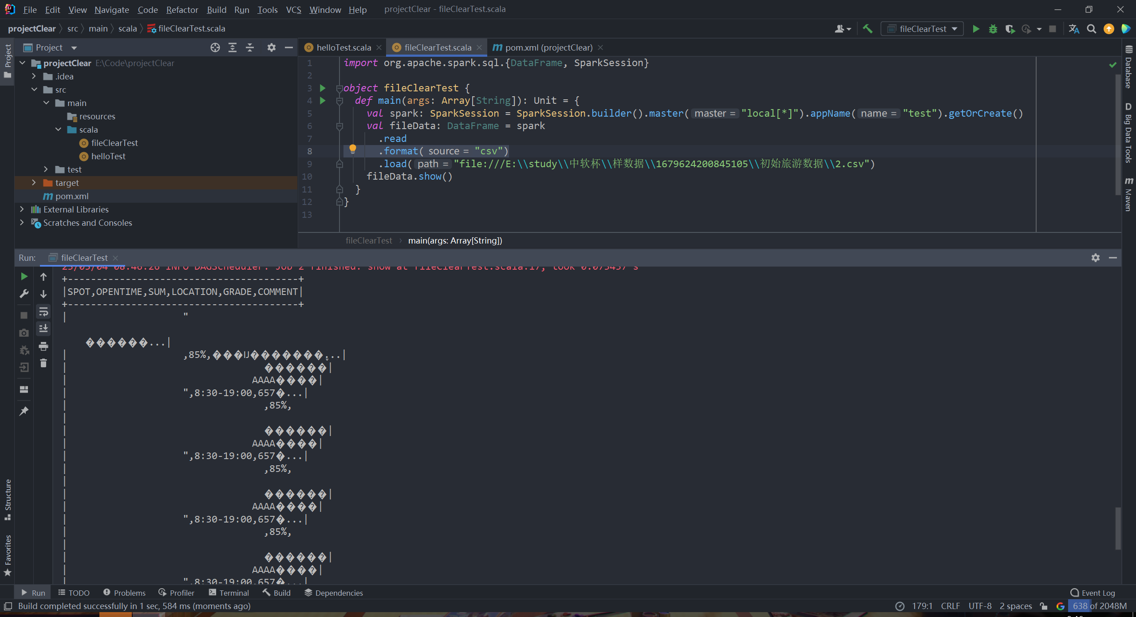1136x617 pixels.
Task: Open the Refactor menu
Action: click(182, 9)
